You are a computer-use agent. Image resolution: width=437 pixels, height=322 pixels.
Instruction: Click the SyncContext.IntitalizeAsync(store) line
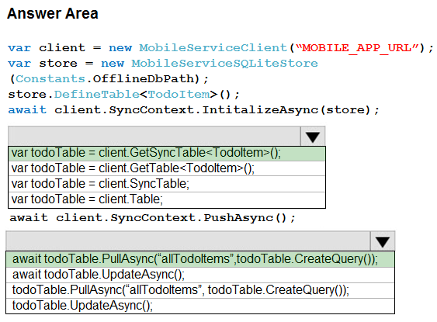coord(194,110)
